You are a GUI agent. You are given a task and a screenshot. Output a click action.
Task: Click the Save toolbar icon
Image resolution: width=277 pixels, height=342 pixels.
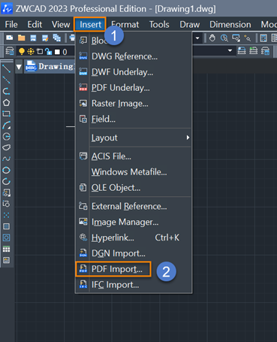pyautogui.click(x=33, y=38)
